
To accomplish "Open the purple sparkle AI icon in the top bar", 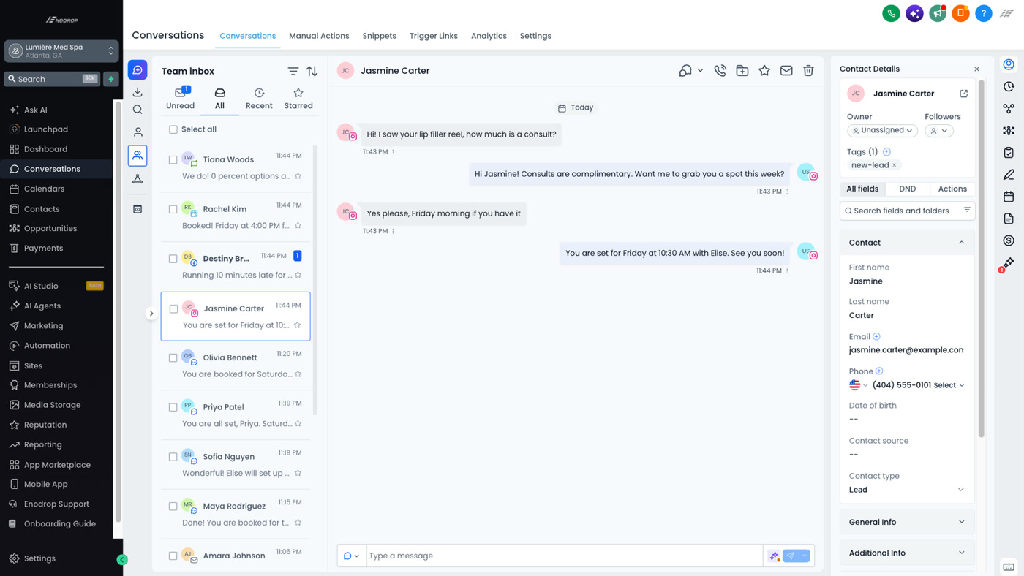I will [914, 13].
